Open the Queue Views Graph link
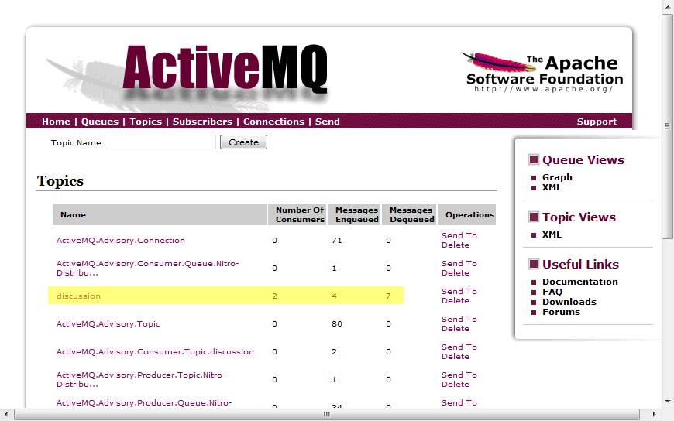 pyautogui.click(x=557, y=177)
